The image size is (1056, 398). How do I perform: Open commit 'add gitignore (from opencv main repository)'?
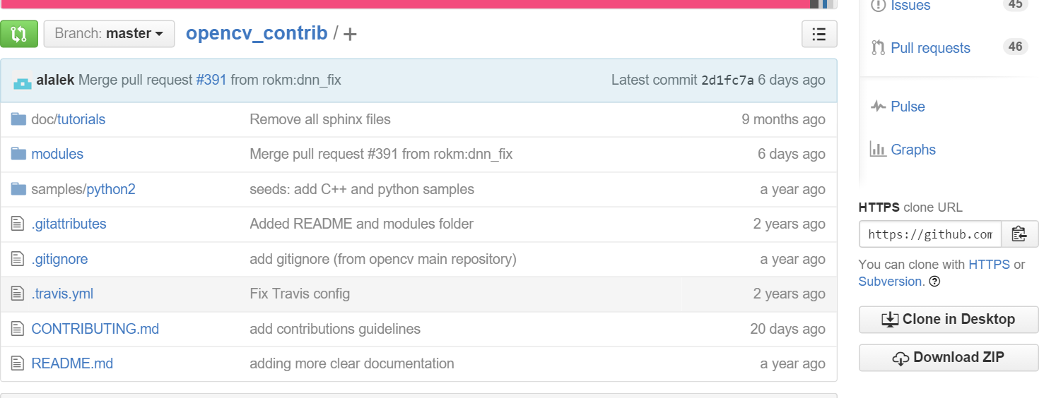click(x=383, y=259)
